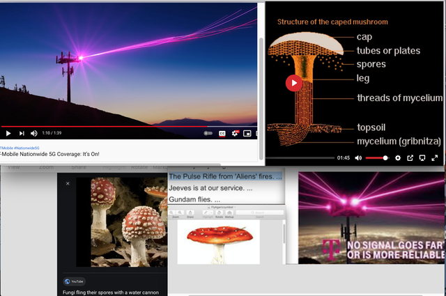Click the red YouTube progress bar
Image resolution: width=446 pixels, height=296 pixels.
coord(104,126)
